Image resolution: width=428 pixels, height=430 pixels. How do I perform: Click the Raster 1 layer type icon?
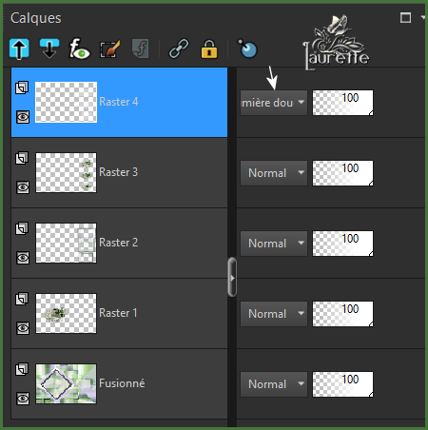(22, 299)
